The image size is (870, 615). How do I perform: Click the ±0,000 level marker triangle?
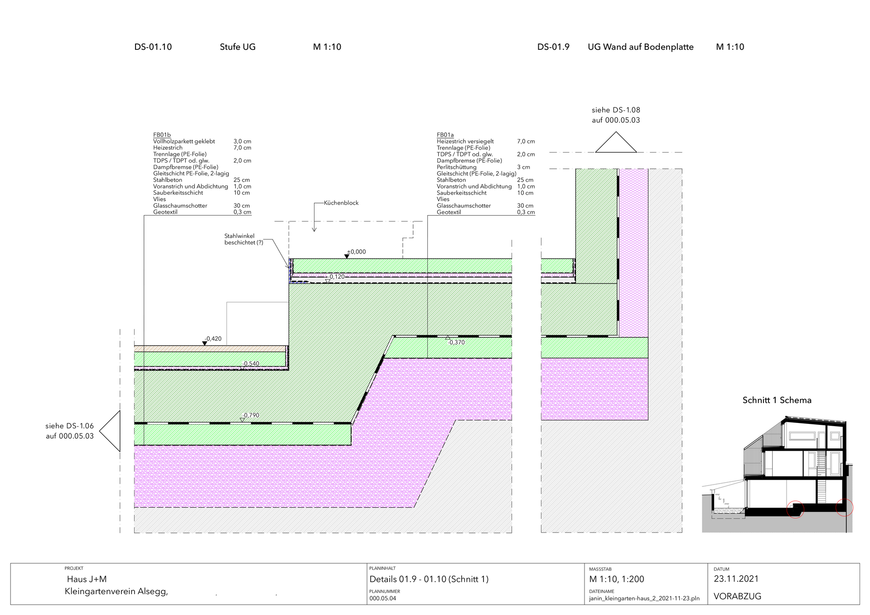tap(347, 256)
